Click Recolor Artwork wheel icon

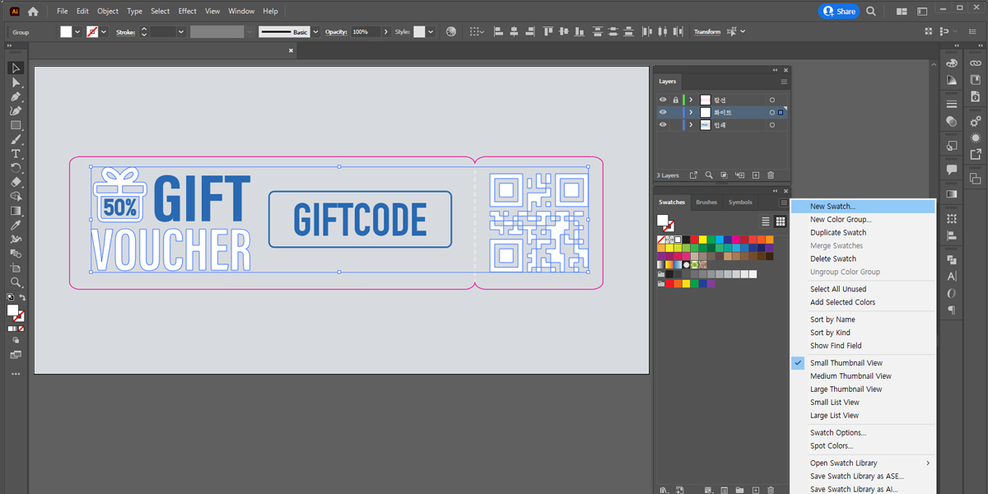pyautogui.click(x=451, y=31)
